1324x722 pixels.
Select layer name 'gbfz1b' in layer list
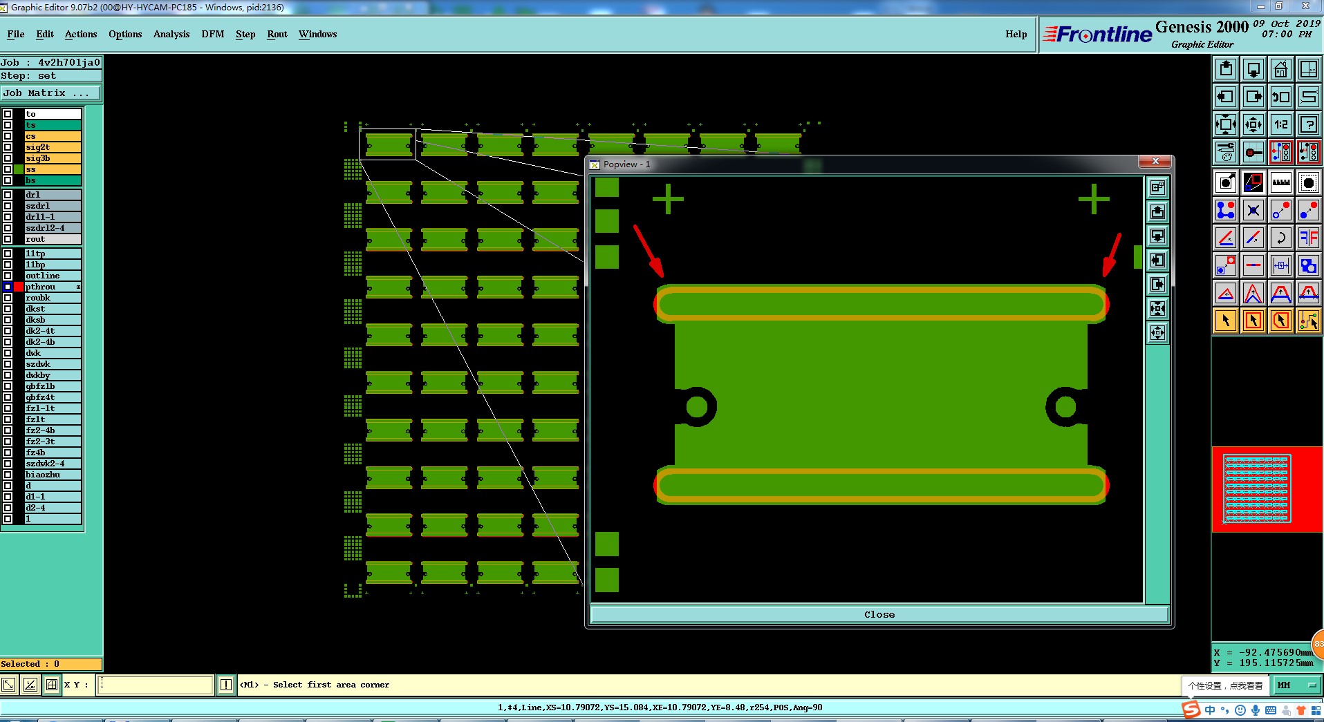click(x=53, y=386)
